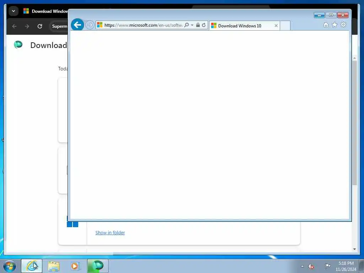This screenshot has height=273, width=364.
Task: Click Internet Explorer back arrow button
Action: 77,25
